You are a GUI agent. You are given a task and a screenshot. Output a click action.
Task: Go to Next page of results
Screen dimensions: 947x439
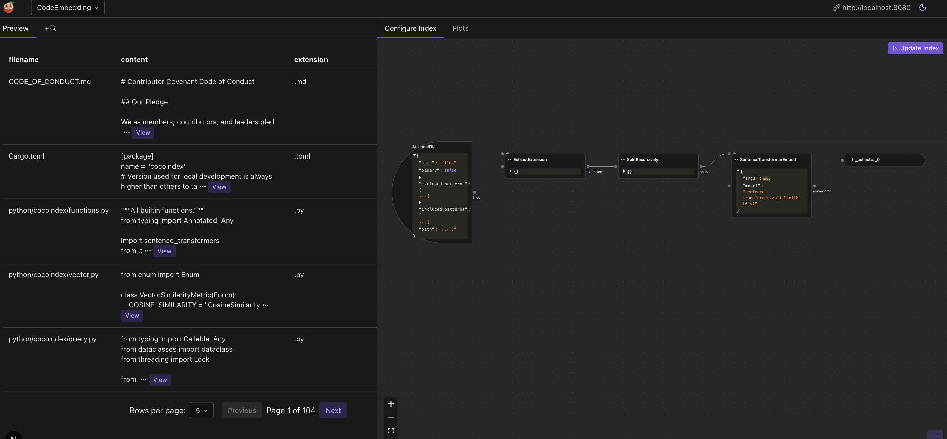click(x=333, y=411)
